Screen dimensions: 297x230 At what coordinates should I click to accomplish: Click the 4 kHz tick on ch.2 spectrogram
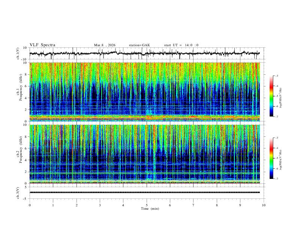point(26,160)
